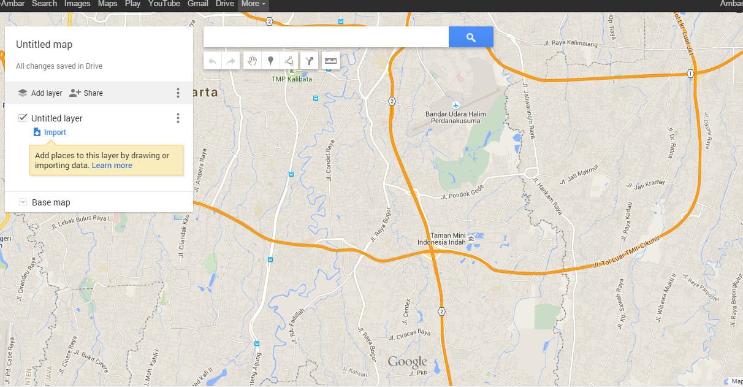Click the Share button

click(x=86, y=93)
